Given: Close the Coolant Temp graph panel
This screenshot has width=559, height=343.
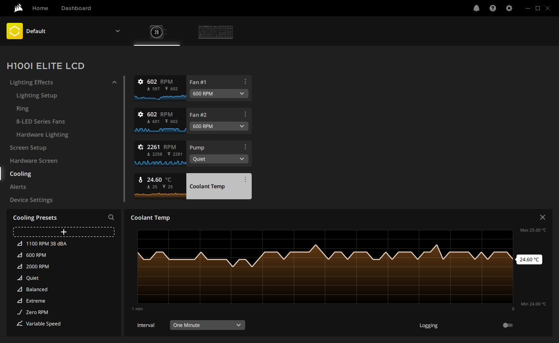Looking at the screenshot, I should tap(543, 217).
